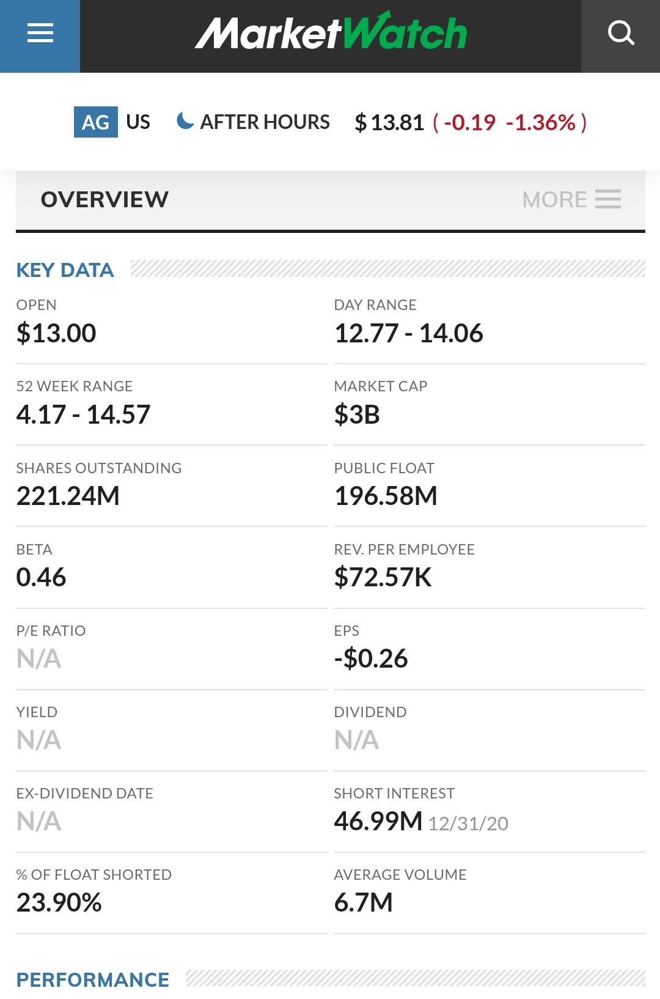Select the % of Float Shorted value
This screenshot has height=999, width=660.
point(59,902)
